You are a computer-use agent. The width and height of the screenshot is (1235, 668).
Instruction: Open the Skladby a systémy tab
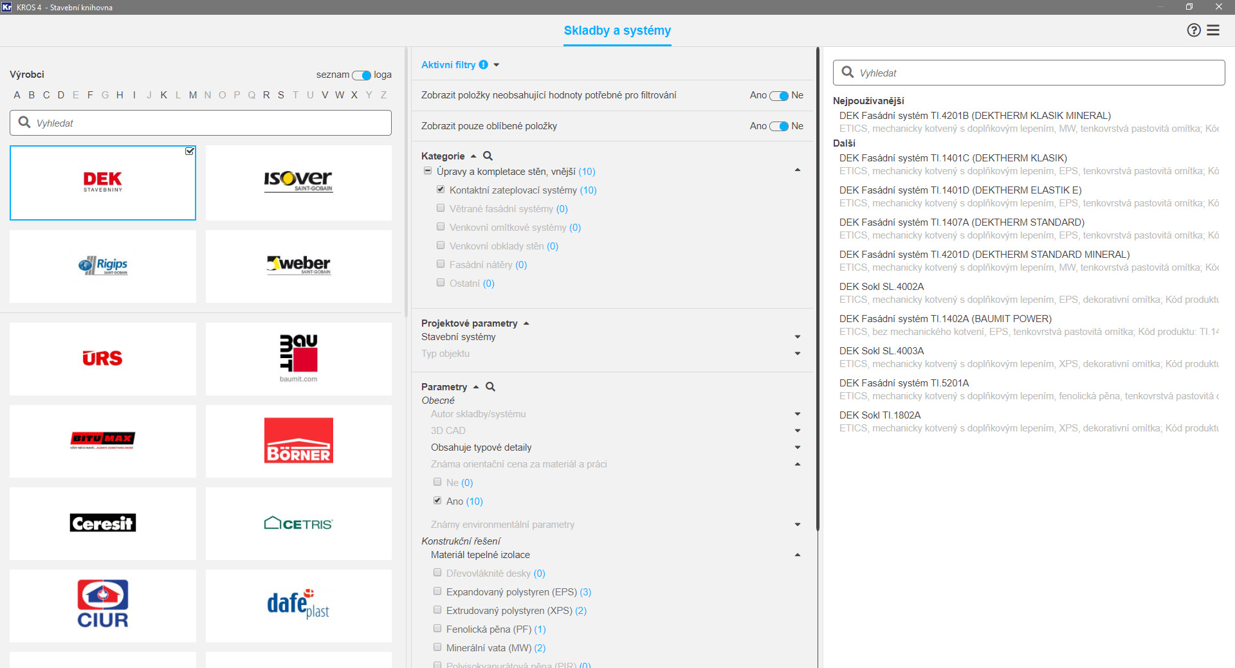[617, 31]
